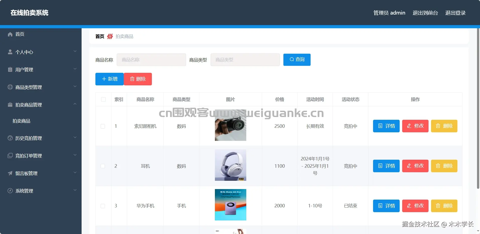Viewport: 480px width, 234px height.
Task: Open the 耳机 headphones thumbnail
Action: [230, 165]
